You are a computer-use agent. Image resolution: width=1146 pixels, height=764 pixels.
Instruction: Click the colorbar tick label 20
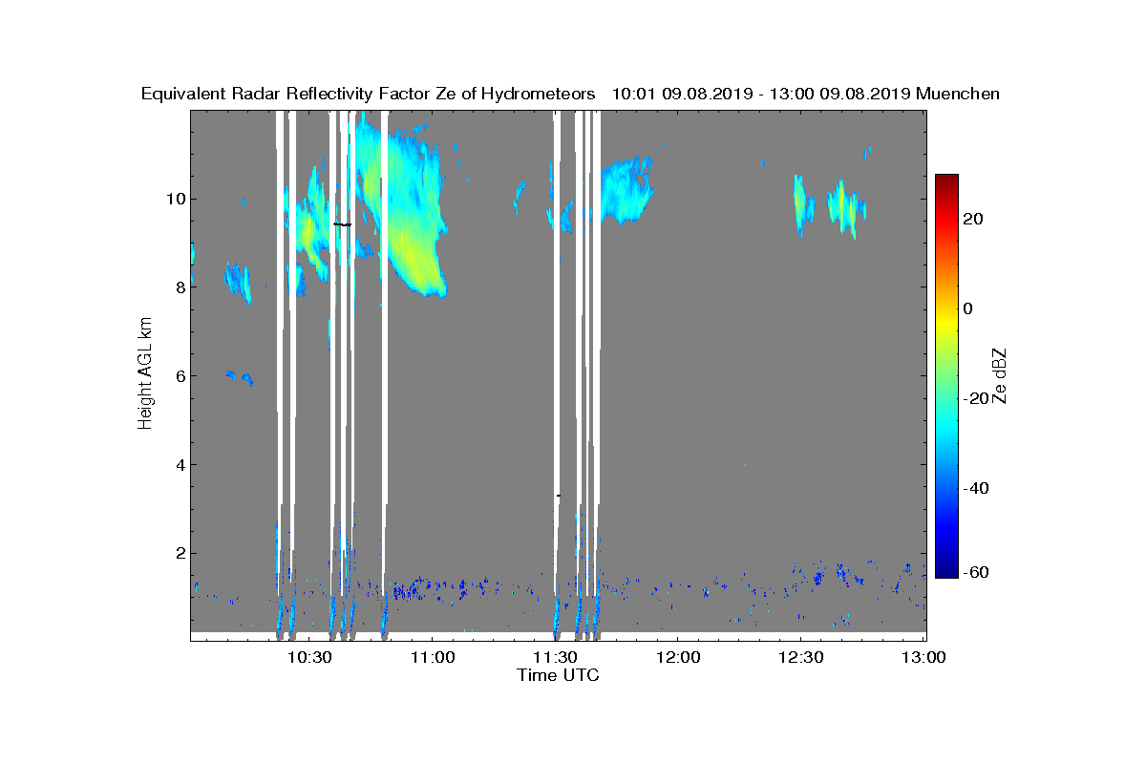(x=974, y=219)
